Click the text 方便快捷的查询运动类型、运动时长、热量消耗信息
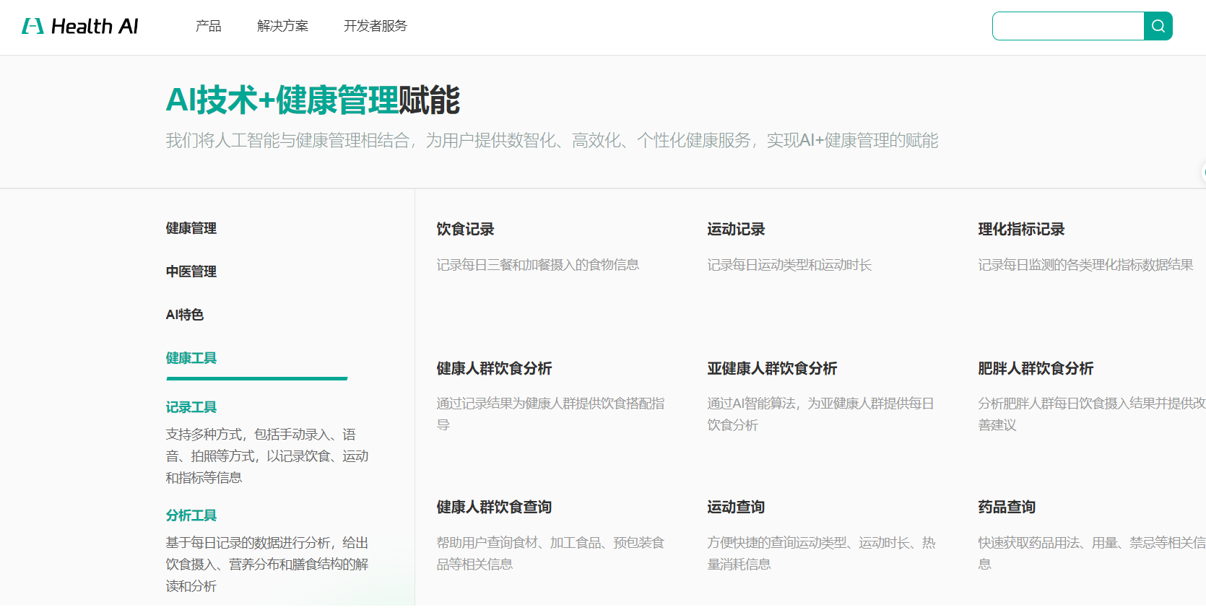 [821, 553]
